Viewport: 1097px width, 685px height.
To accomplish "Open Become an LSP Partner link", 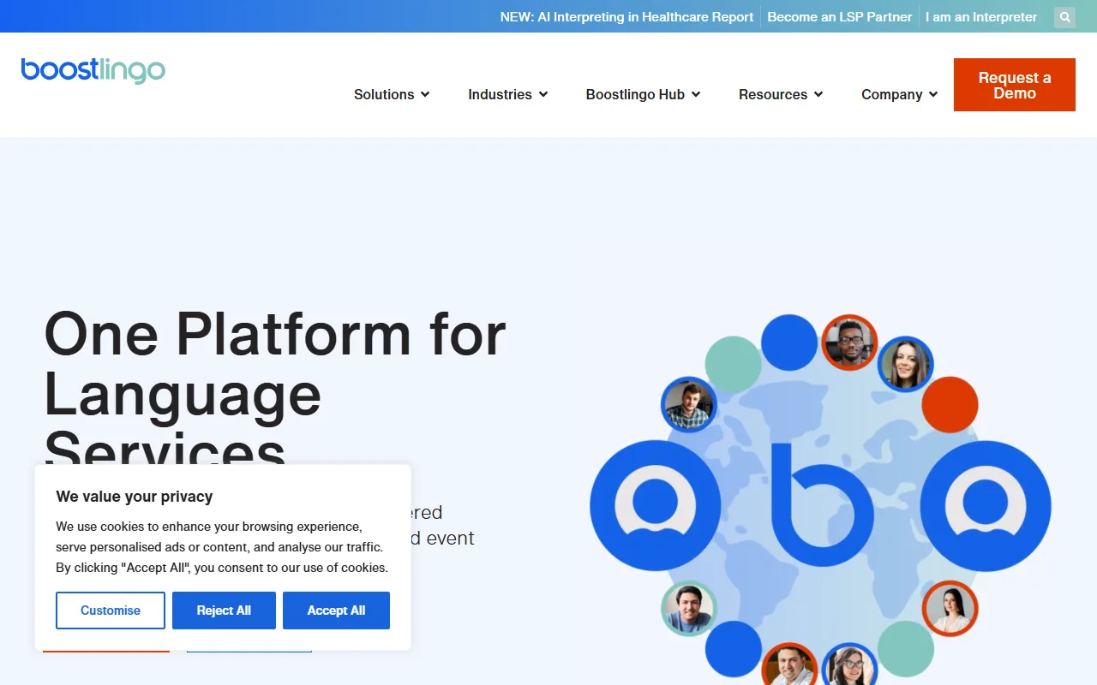I will coord(840,17).
